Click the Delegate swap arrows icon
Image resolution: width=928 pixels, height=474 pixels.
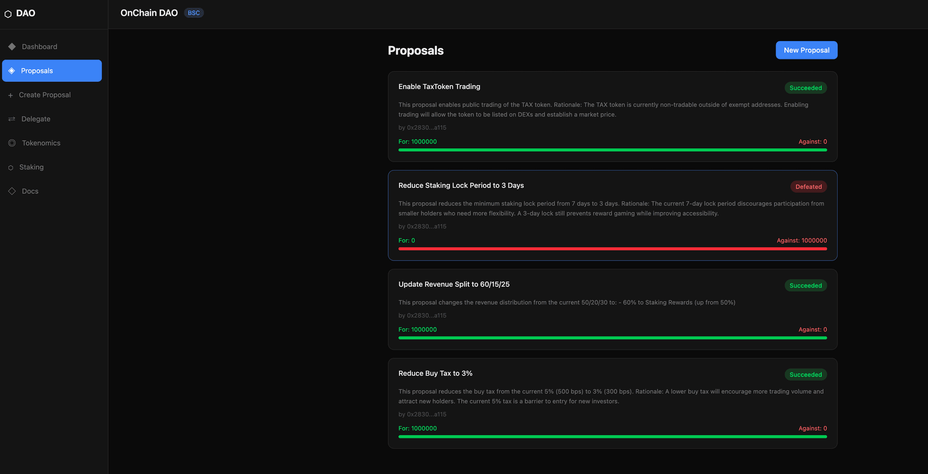(12, 119)
